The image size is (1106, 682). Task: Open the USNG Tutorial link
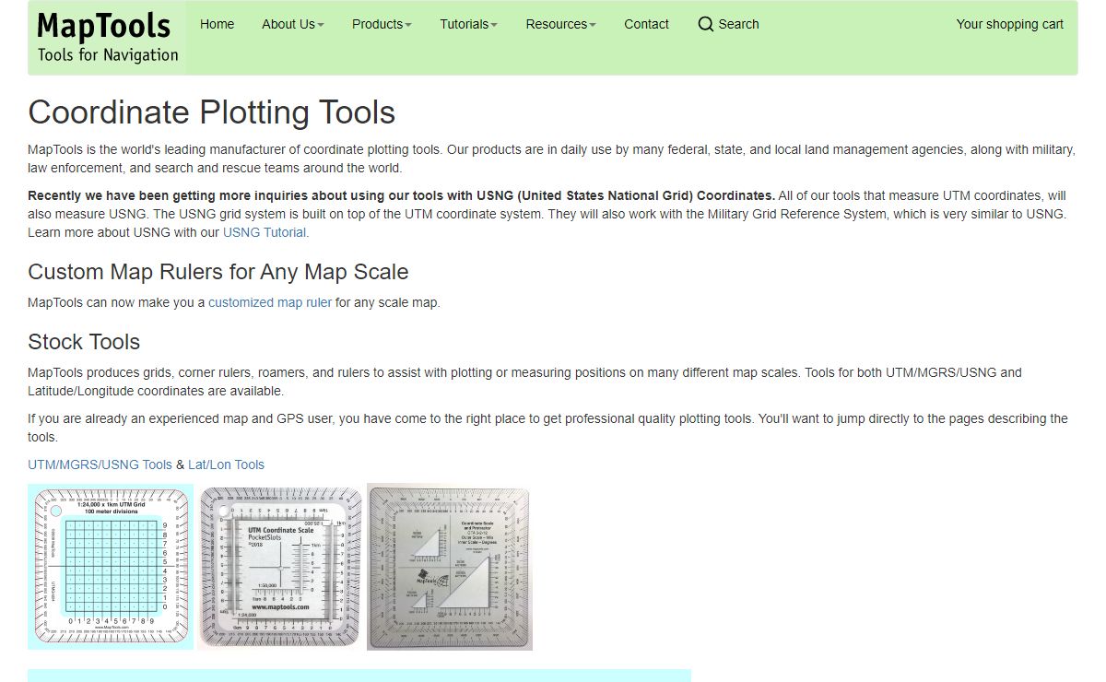pyautogui.click(x=265, y=232)
